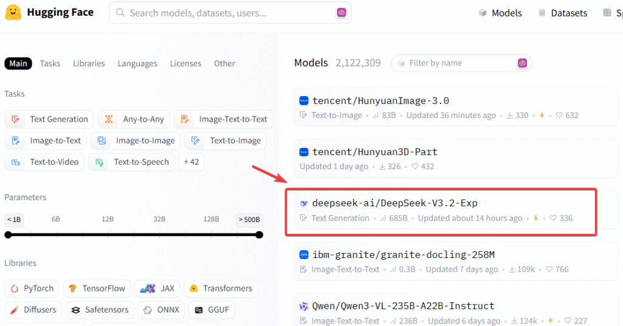Screen dimensions: 623x326
Task: Switch to the Libraries tab
Action: tap(89, 63)
